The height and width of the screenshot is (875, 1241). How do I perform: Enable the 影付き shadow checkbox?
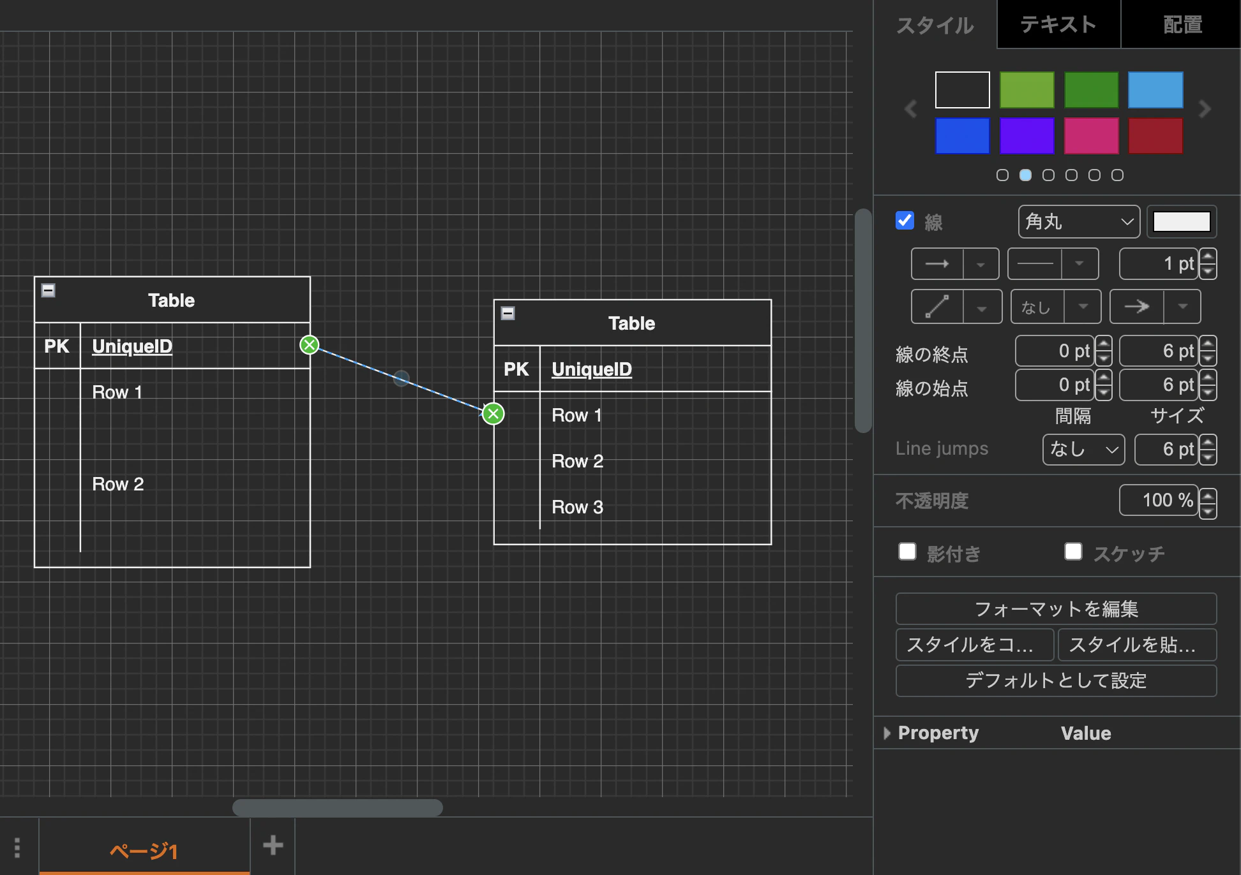pyautogui.click(x=907, y=552)
